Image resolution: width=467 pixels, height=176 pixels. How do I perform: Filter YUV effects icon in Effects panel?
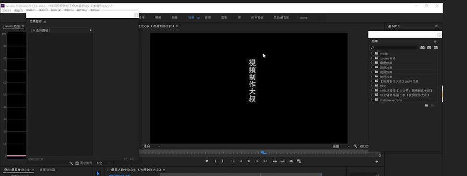[436, 47]
